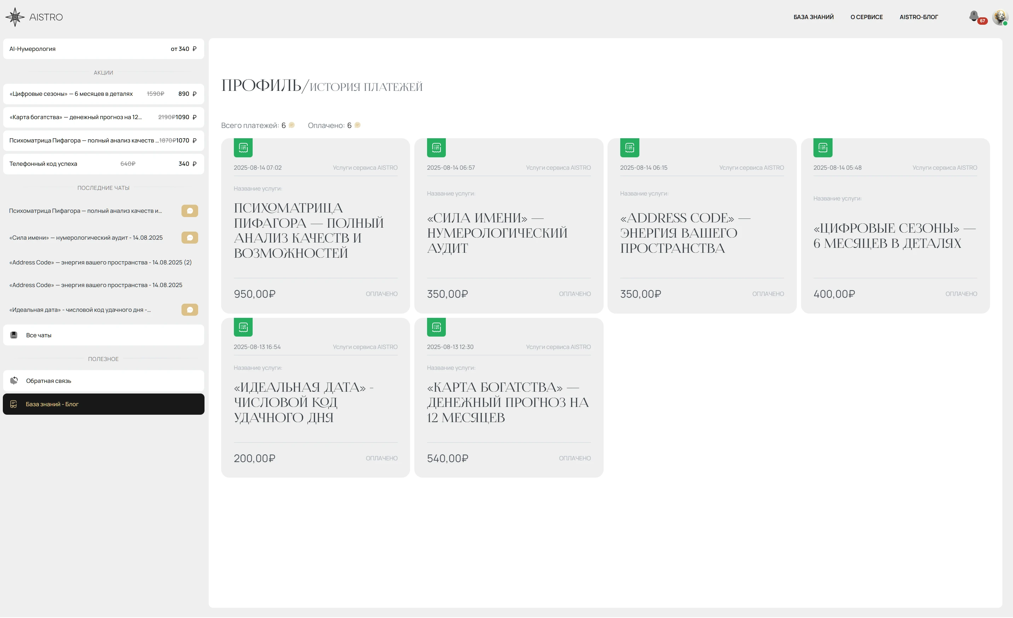Open «Сила имени» payment card title

click(497, 233)
